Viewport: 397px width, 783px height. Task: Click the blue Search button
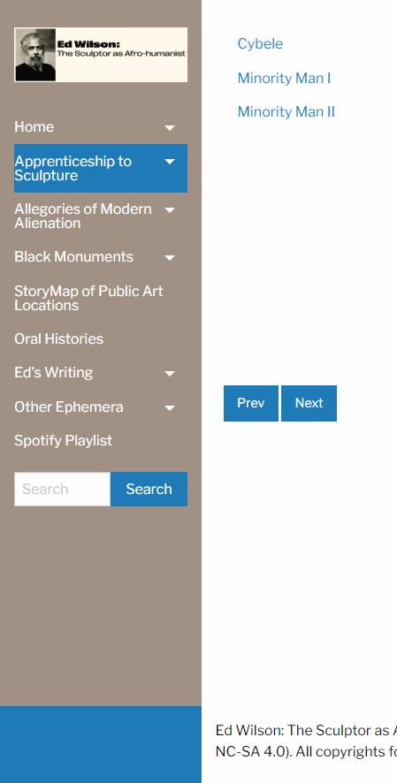(149, 489)
